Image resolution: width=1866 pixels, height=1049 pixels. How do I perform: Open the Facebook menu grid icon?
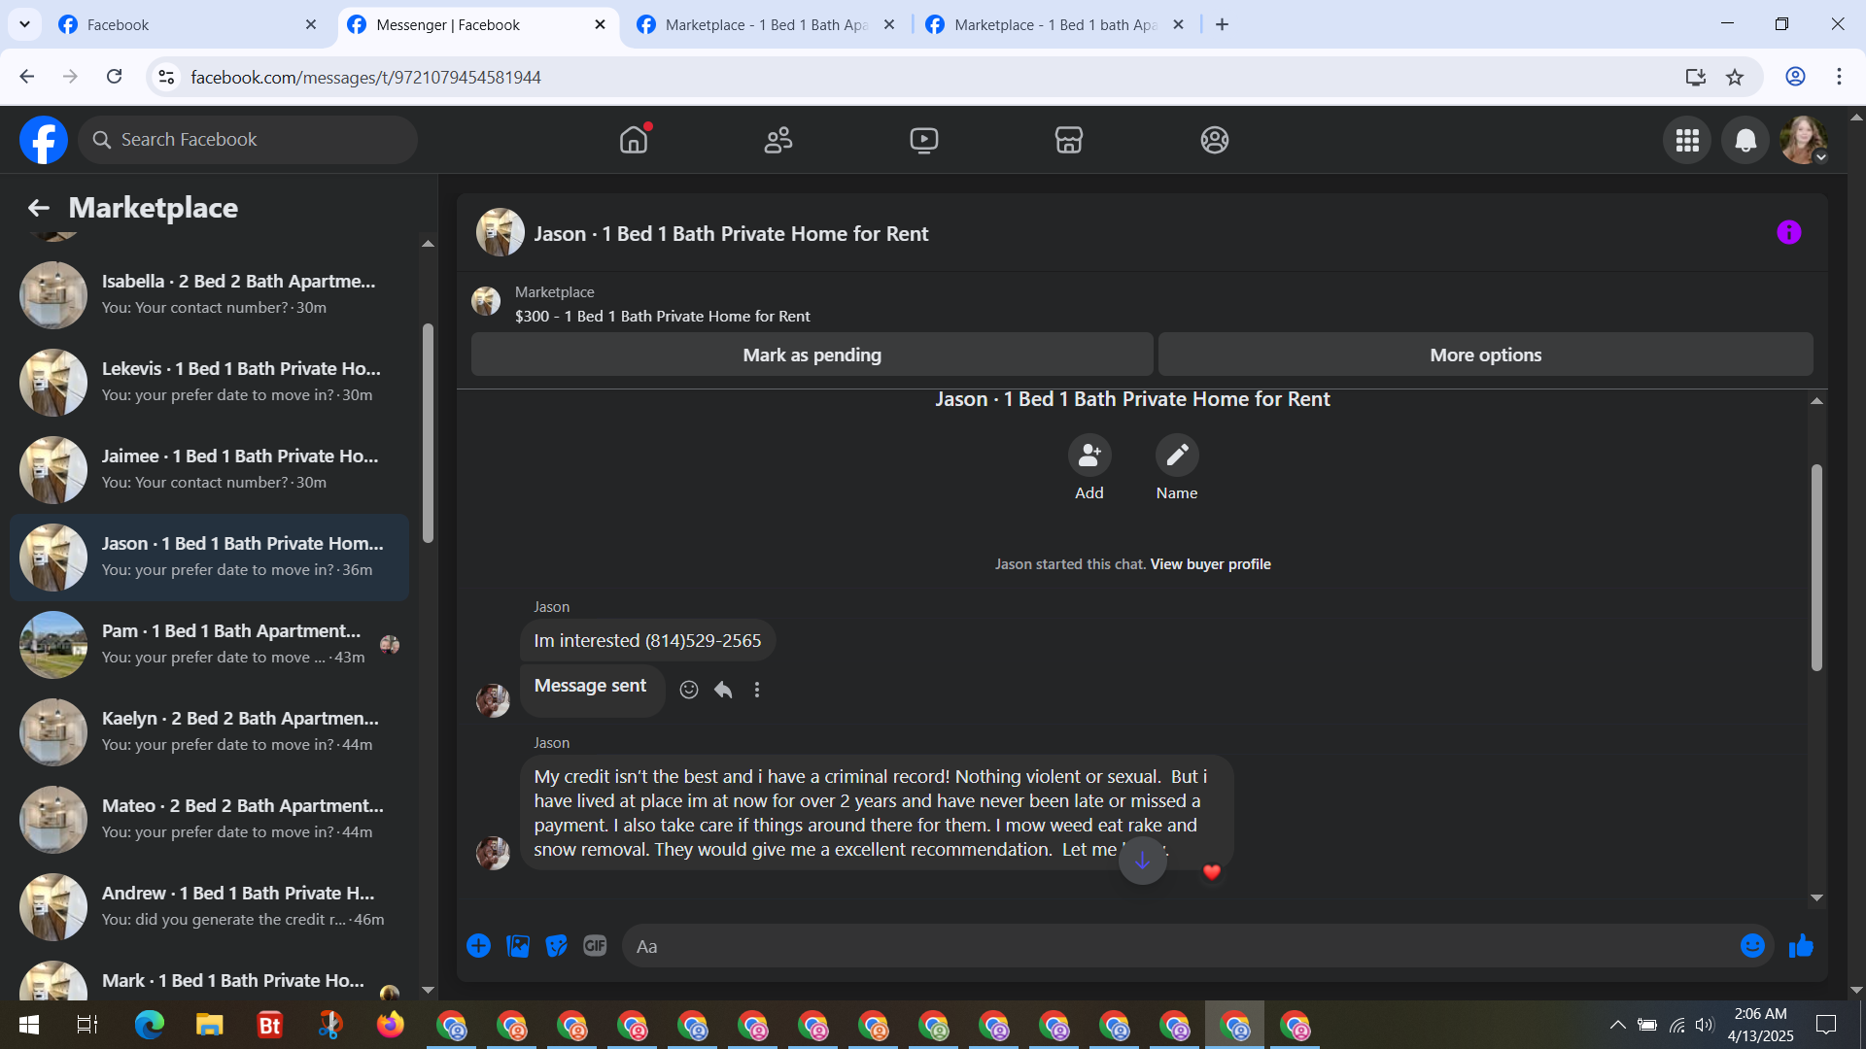click(1687, 140)
